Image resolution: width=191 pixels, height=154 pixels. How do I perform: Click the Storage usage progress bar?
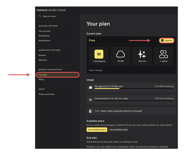click(134, 89)
